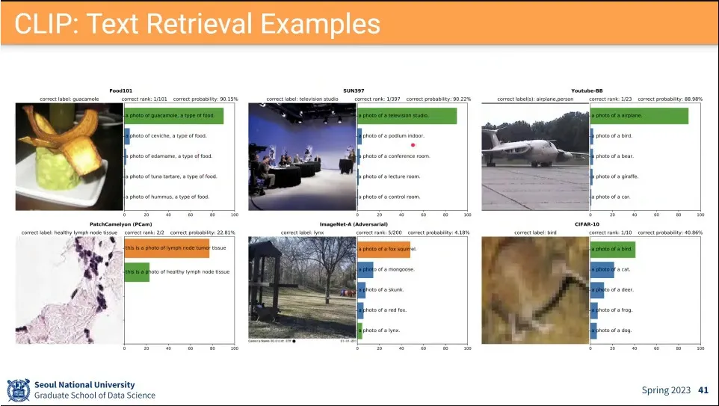Click 'a photo of a red fox.'
719x406 pixels.
pos(382,310)
